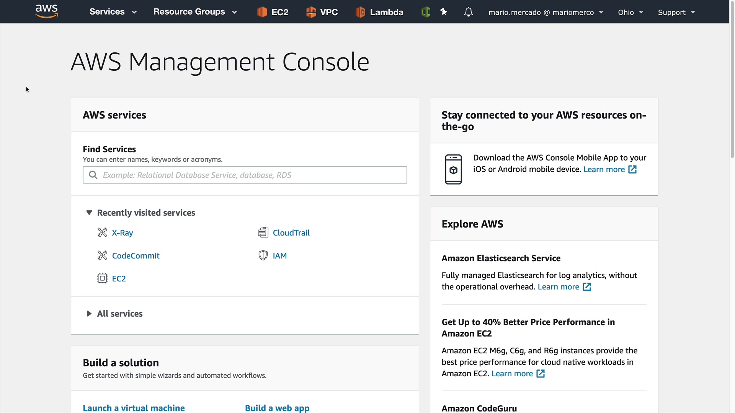
Task: Click the green service shortcut icon
Action: pos(426,12)
